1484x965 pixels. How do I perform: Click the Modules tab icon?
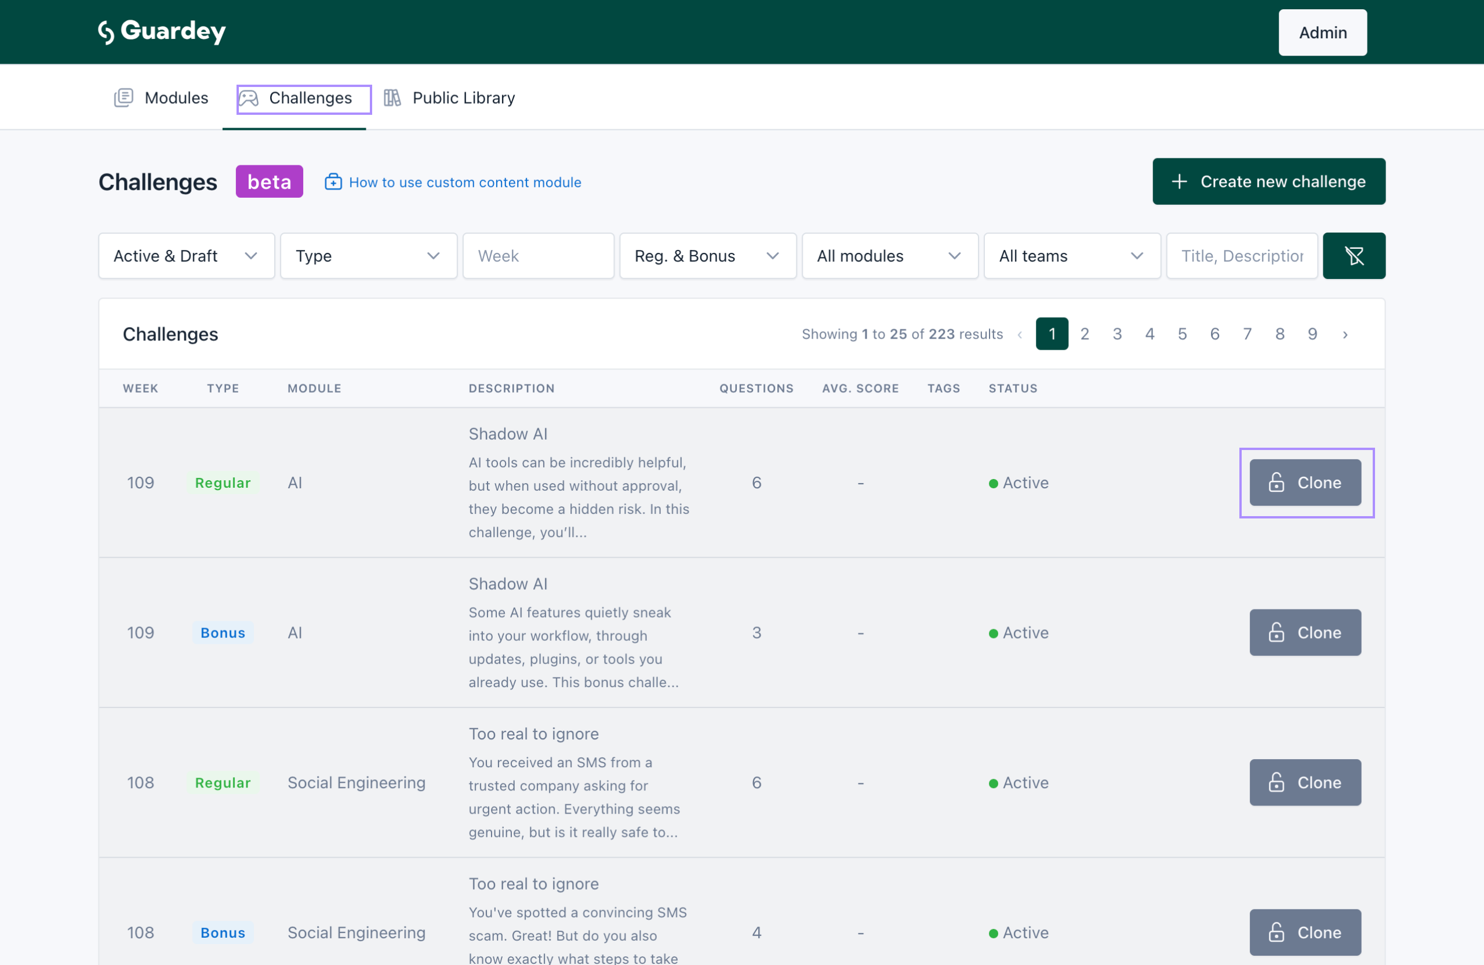coord(123,98)
